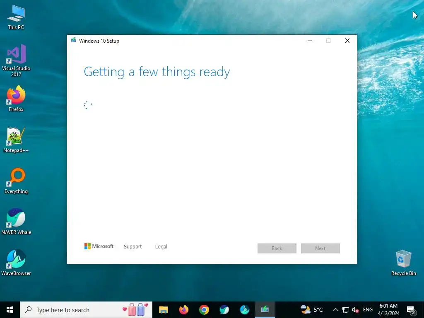This screenshot has height=318, width=424.
Task: Click the Back button in Setup
Action: coord(277,248)
